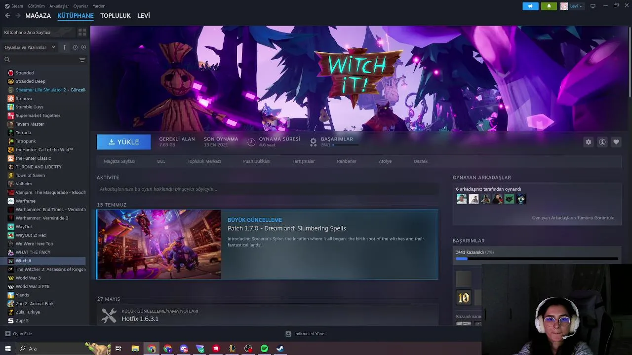Screen dimensions: 632x355
Task: Open the Arkadaşlar menu
Action: coord(59,6)
